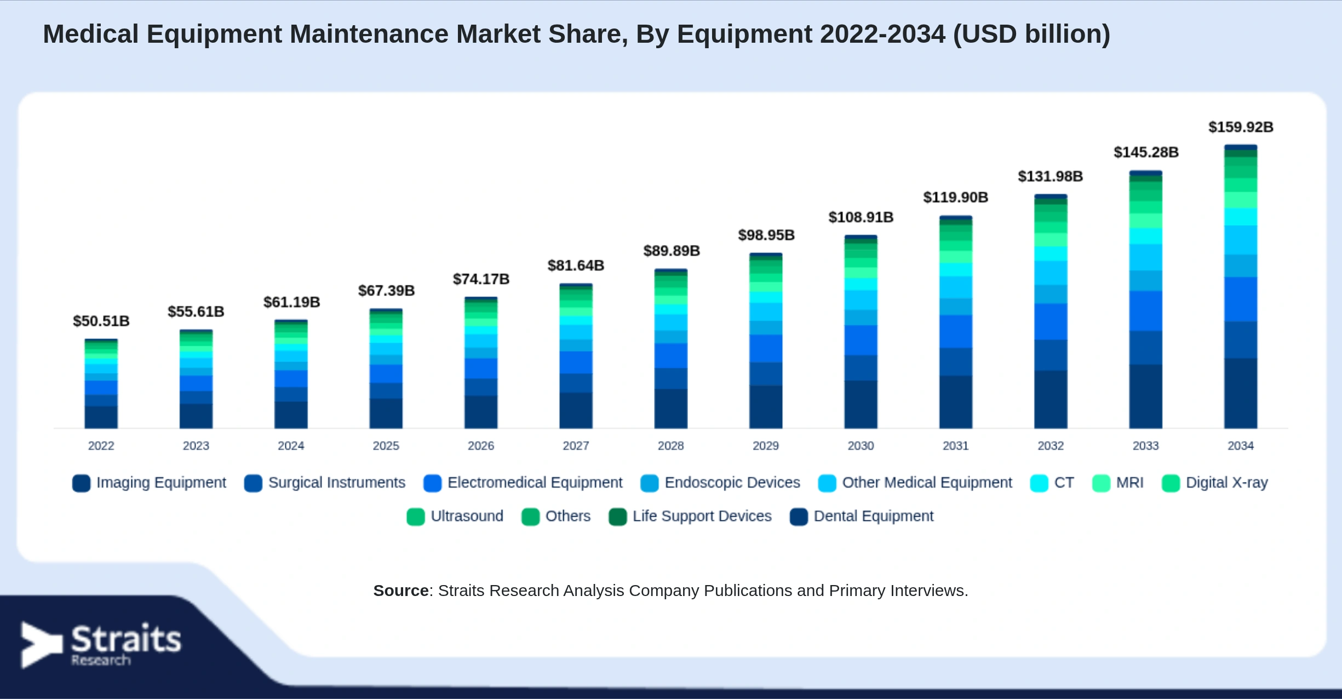
Task: Click the Dental Equipment legend swatch
Action: (799, 517)
